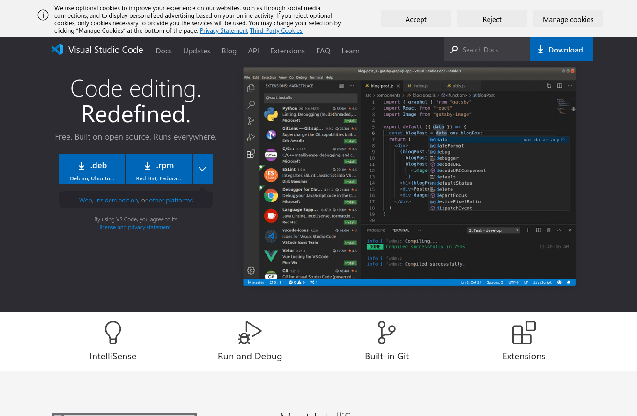Open the Learn navigation link

click(350, 51)
